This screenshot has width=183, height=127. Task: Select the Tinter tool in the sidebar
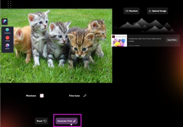coord(7,38)
